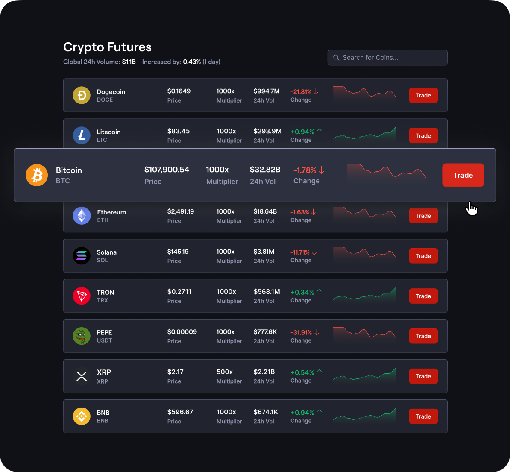Select the expanded Bitcoin row

point(255,175)
